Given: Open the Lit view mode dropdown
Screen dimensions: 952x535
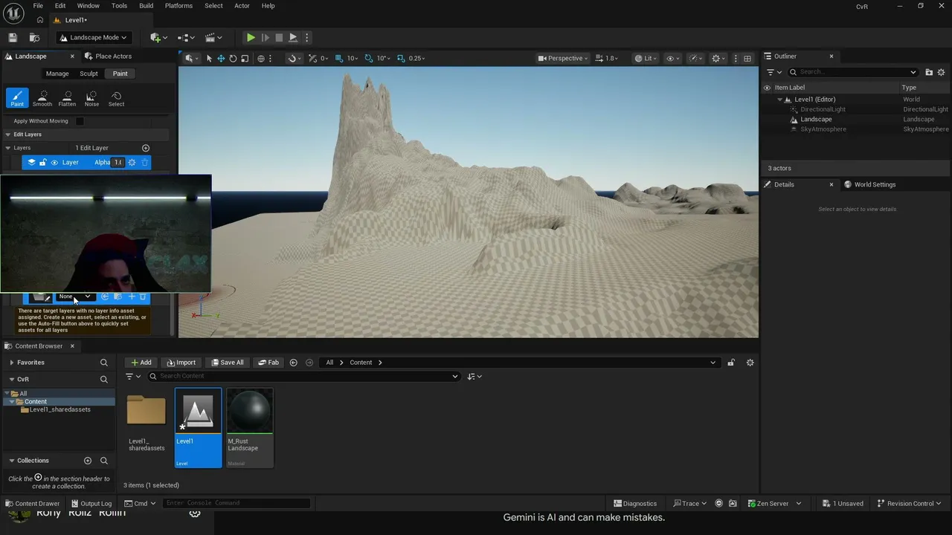Looking at the screenshot, I should click(646, 58).
